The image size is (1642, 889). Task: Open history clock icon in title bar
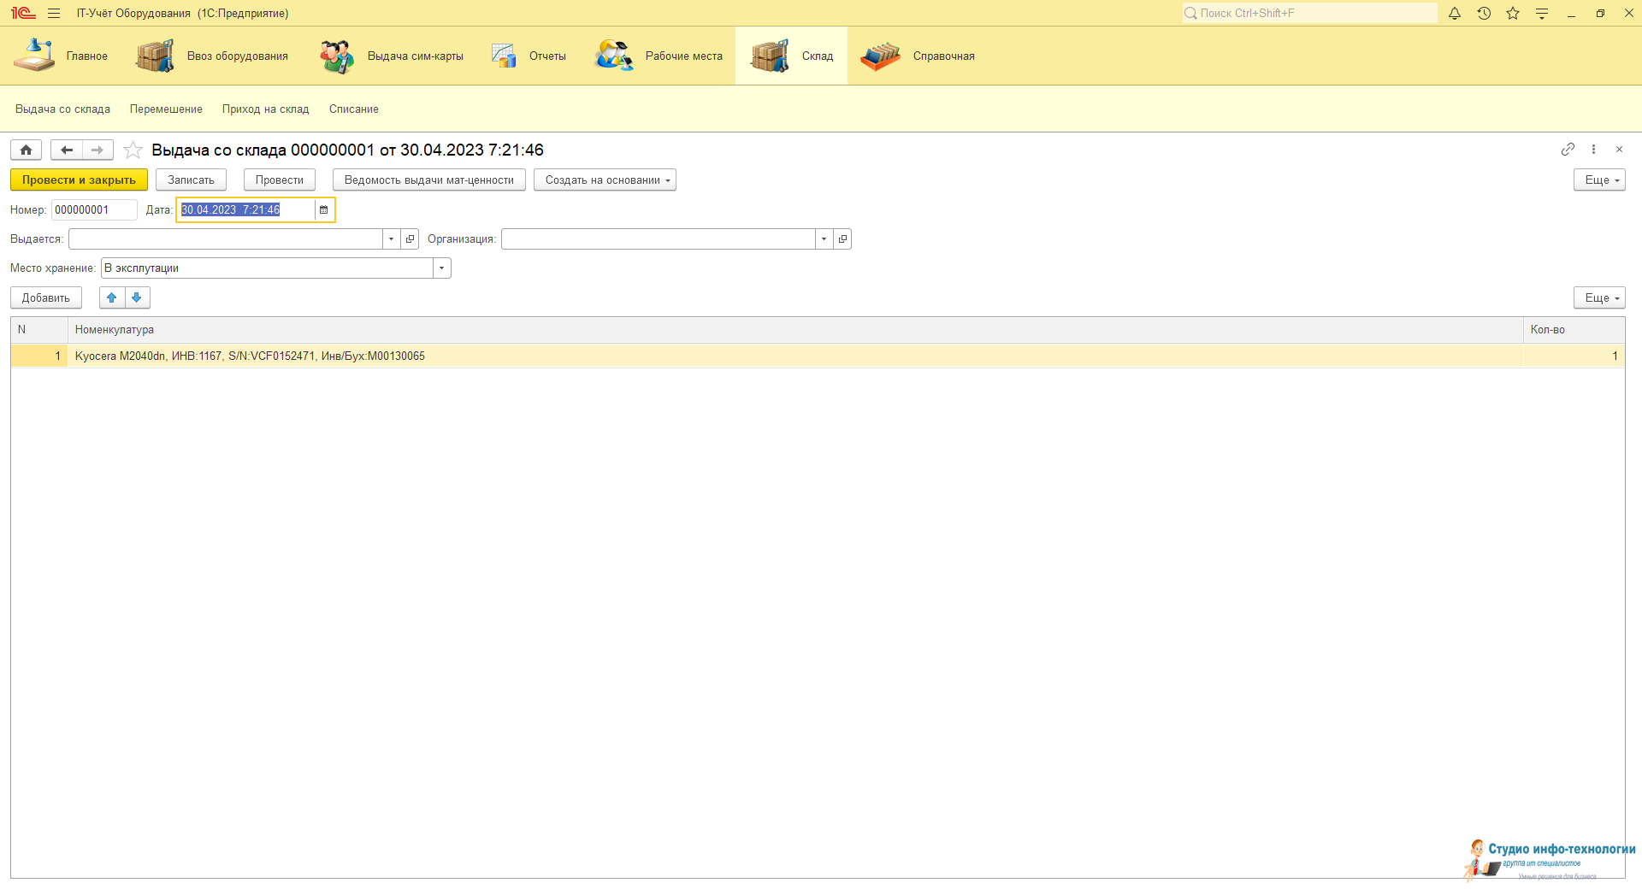pos(1484,14)
